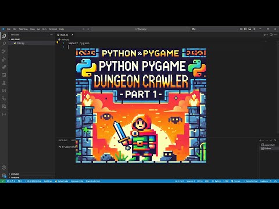279x209 pixels.
Task: Select main.py in Explorer tree
Action: click(x=32, y=43)
